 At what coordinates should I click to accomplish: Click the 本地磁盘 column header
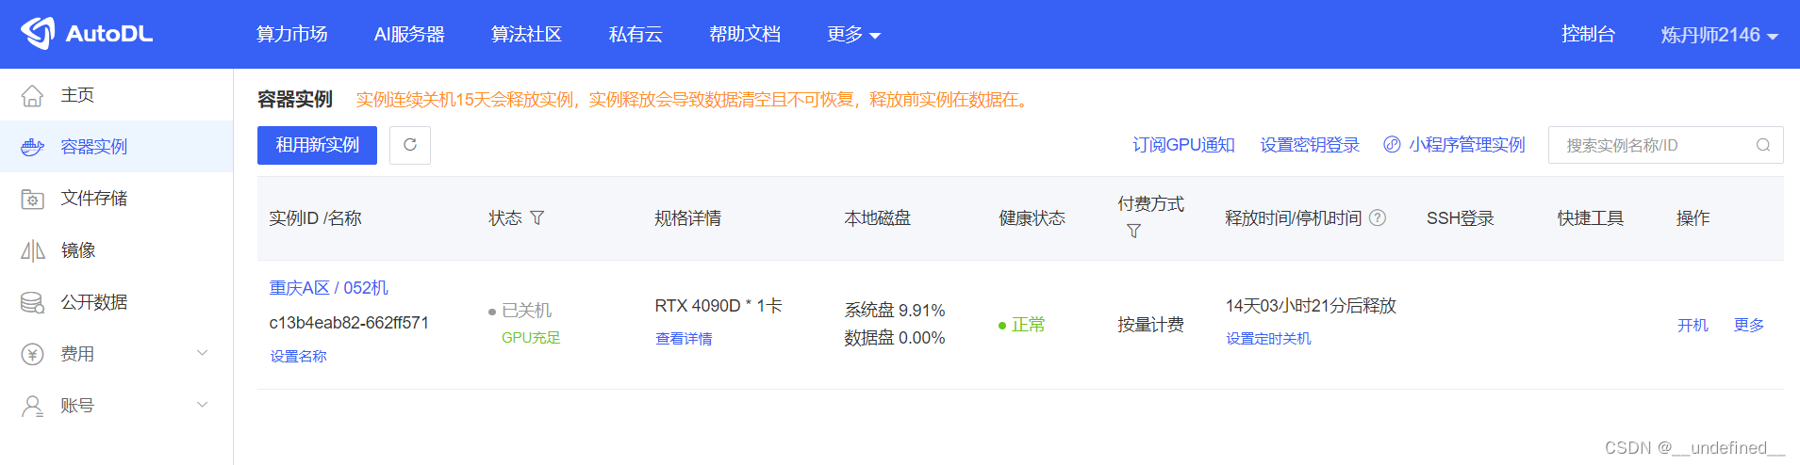[x=878, y=218]
